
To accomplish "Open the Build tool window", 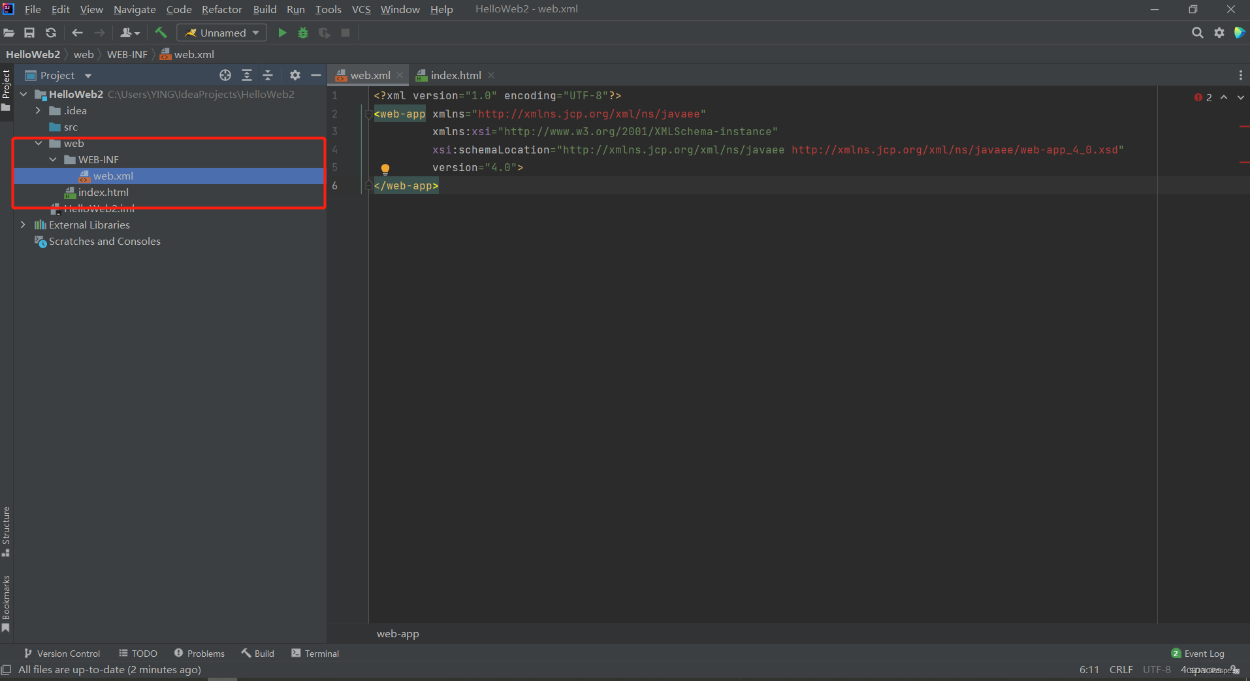I will pos(258,653).
